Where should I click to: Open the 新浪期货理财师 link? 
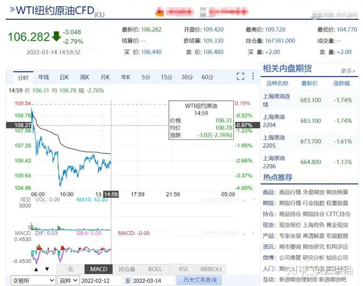(x=298, y=280)
